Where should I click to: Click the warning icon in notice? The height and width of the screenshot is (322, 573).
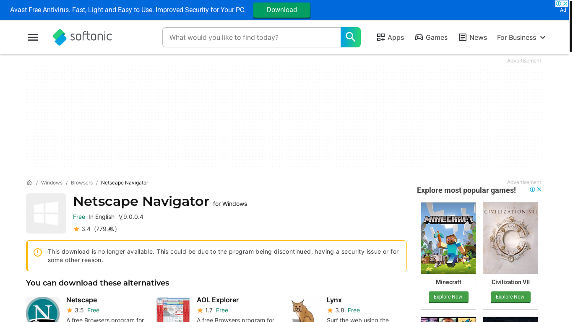coord(38,252)
